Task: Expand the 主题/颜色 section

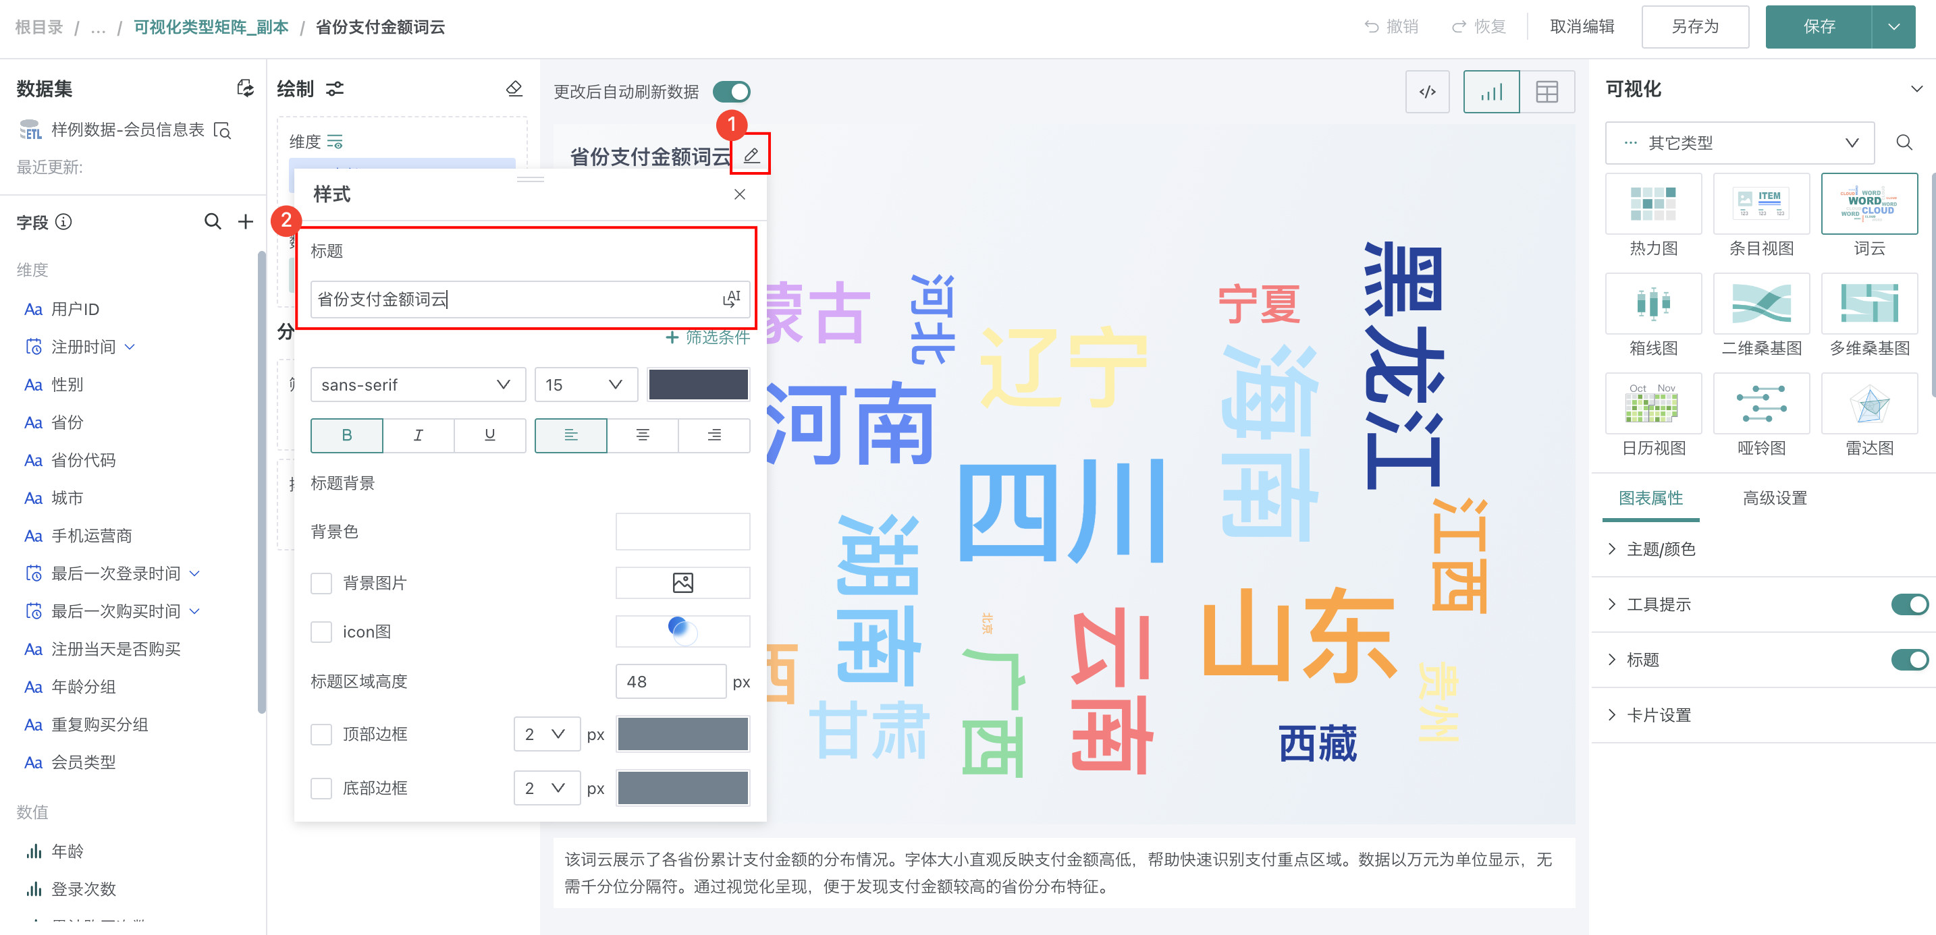Action: pos(1660,549)
